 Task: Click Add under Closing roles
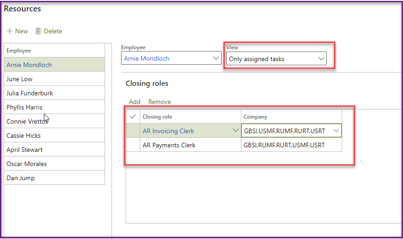(134, 102)
